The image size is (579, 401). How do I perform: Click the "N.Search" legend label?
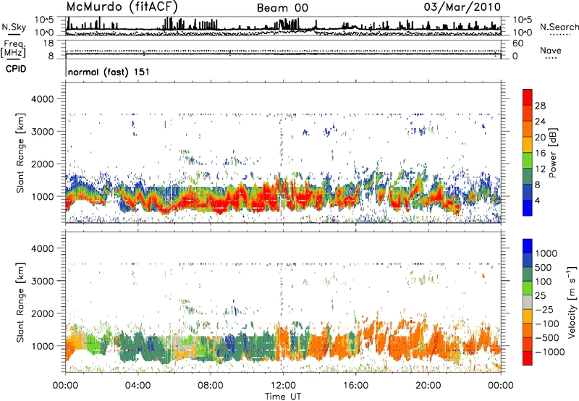559,27
